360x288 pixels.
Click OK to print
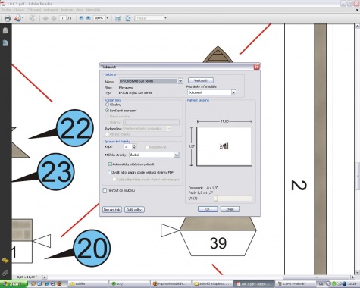(x=208, y=209)
